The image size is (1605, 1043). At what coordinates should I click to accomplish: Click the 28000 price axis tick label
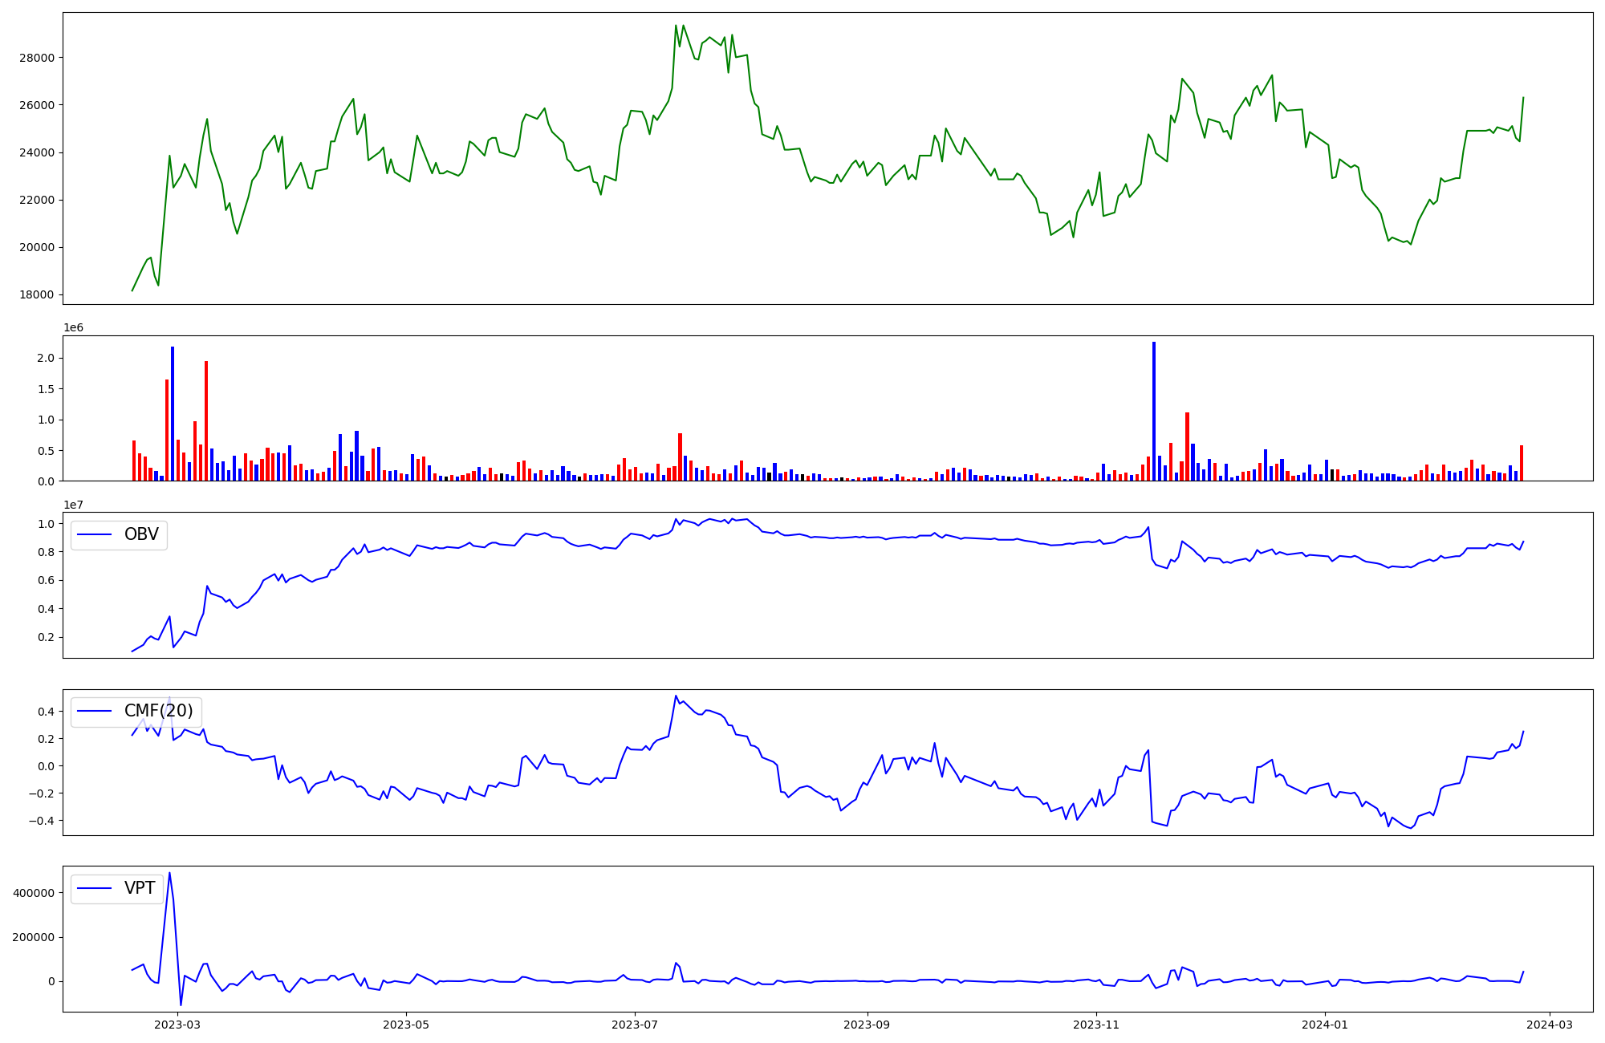coord(38,58)
